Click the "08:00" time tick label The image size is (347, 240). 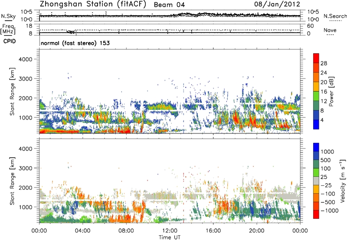pos(126,231)
